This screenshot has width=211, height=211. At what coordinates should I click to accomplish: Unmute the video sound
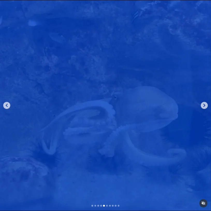click(x=203, y=203)
